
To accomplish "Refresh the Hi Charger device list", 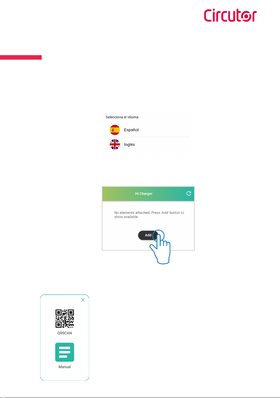I will click(x=189, y=194).
